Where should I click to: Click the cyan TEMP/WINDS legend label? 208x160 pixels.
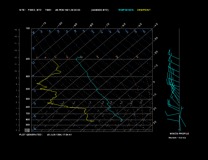(x=126, y=10)
